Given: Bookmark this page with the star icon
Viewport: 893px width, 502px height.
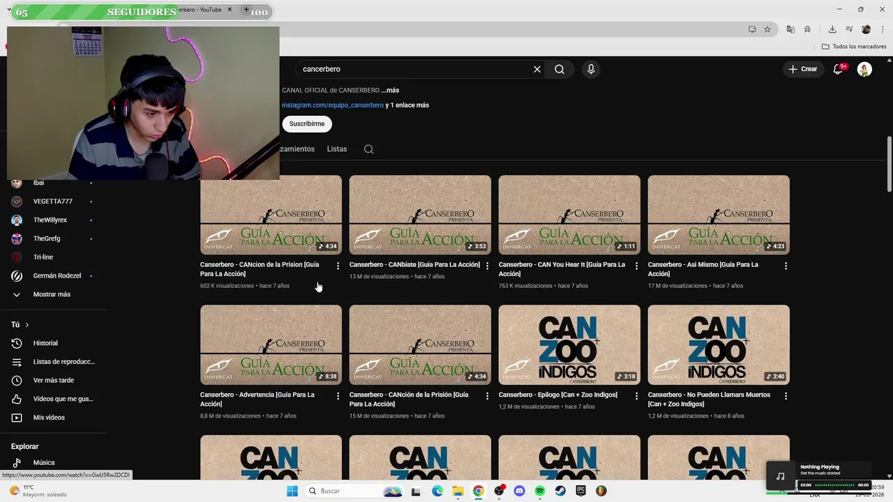Looking at the screenshot, I should pyautogui.click(x=767, y=29).
